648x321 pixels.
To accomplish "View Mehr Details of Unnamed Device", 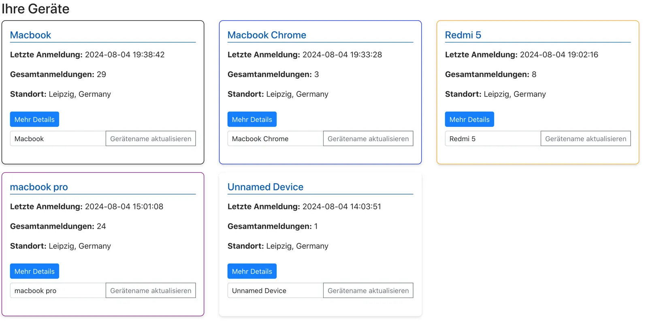I will pyautogui.click(x=252, y=271).
